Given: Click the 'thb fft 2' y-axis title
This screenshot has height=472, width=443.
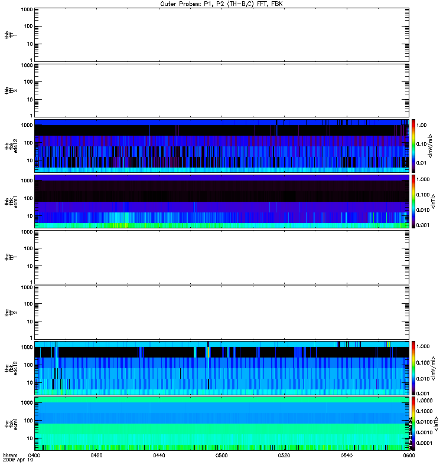Looking at the screenshot, I should pyautogui.click(x=11, y=91).
